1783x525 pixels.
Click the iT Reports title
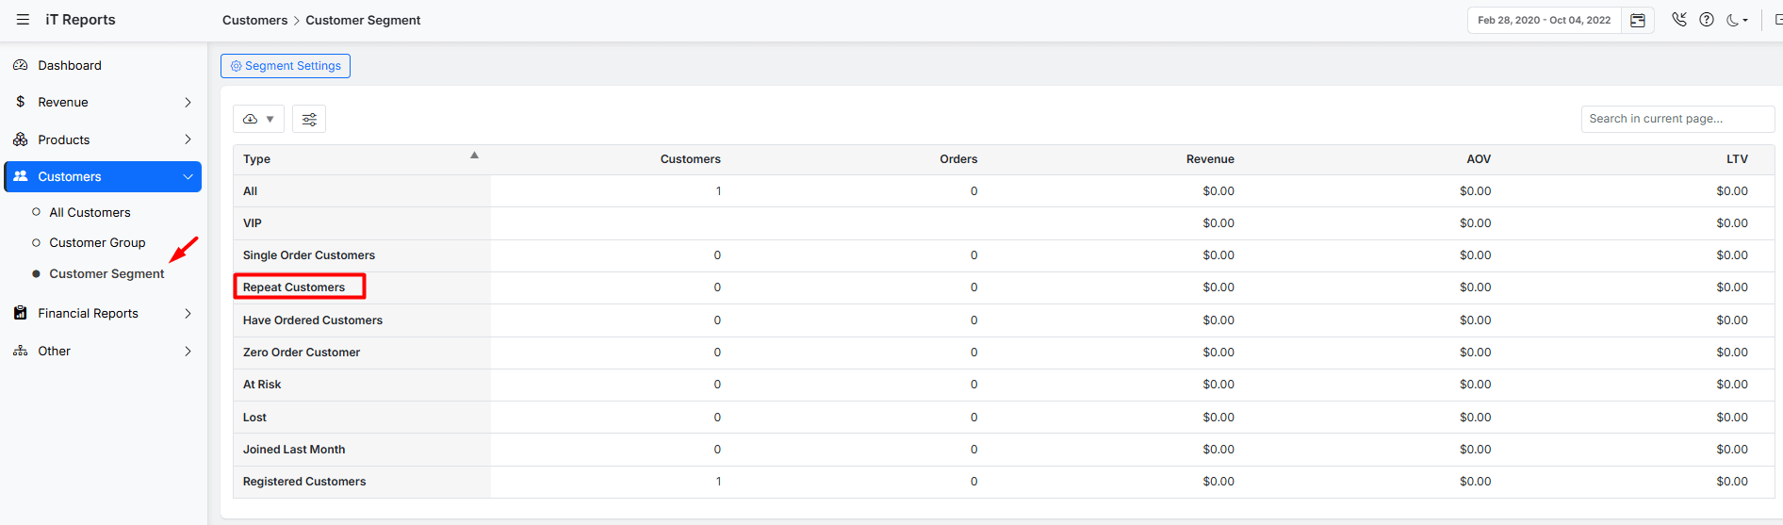80,20
